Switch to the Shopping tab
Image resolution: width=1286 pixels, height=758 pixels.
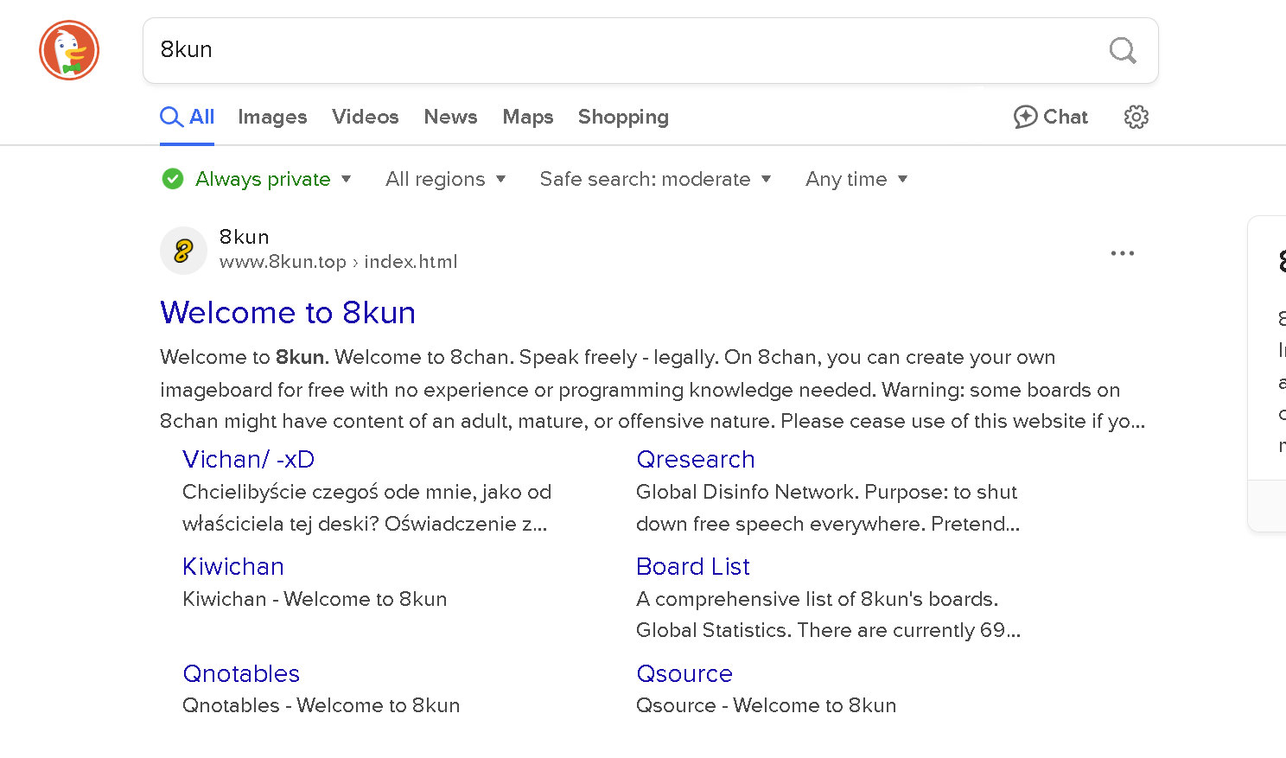pos(623,117)
